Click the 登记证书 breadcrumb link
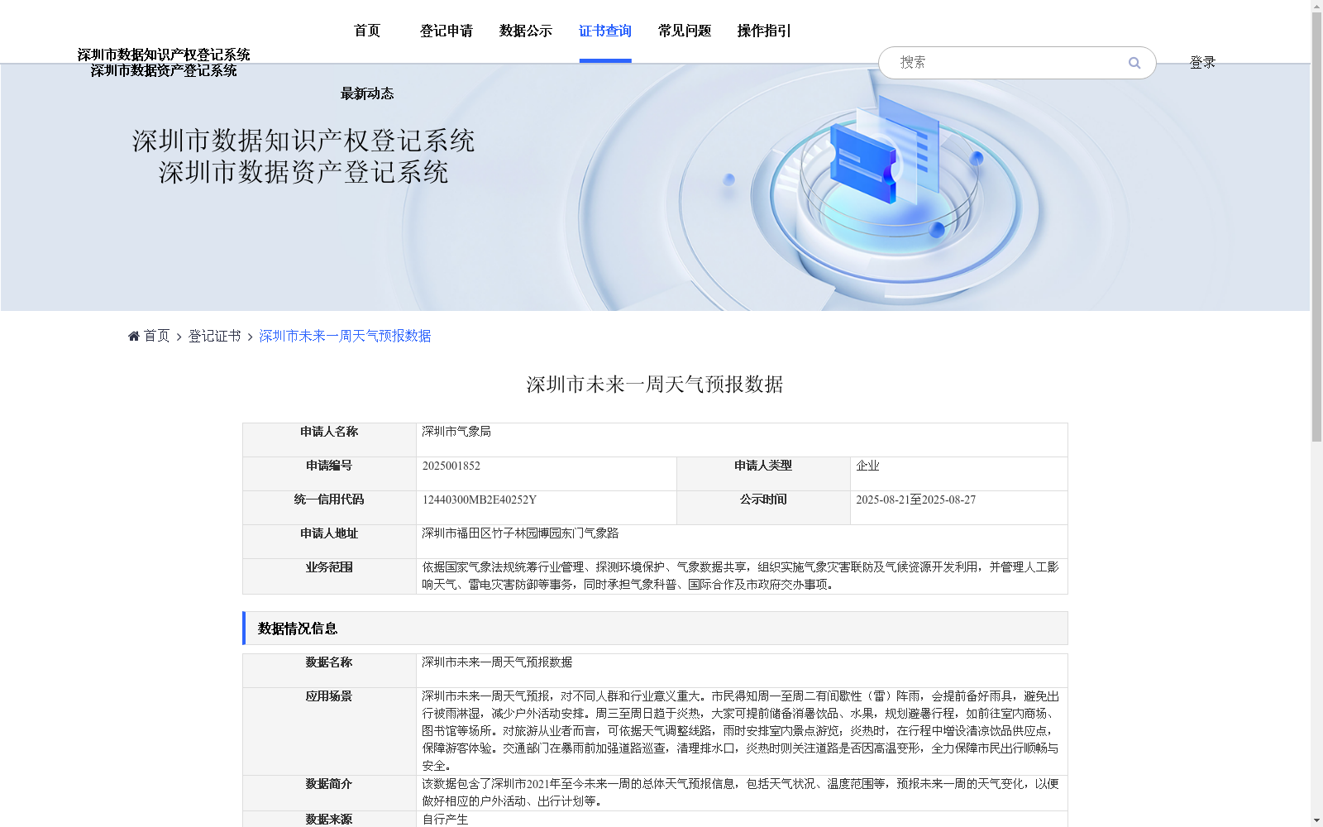 (214, 336)
